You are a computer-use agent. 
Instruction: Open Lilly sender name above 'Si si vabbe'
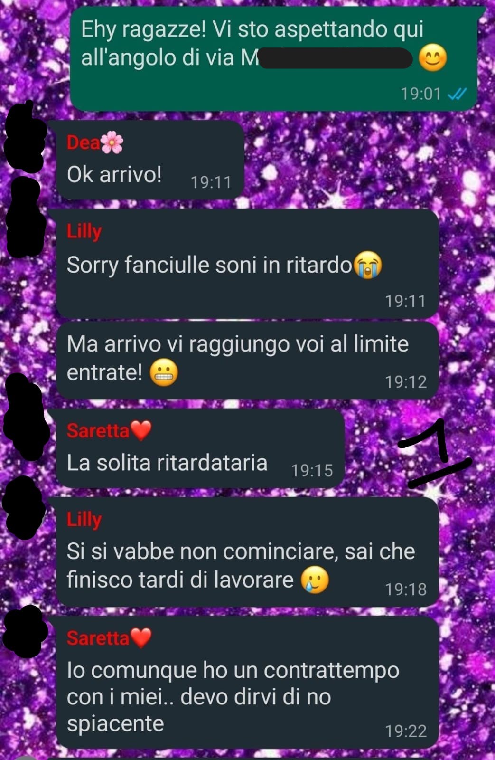pyautogui.click(x=84, y=520)
